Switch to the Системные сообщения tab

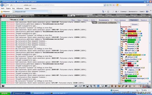click(107, 23)
